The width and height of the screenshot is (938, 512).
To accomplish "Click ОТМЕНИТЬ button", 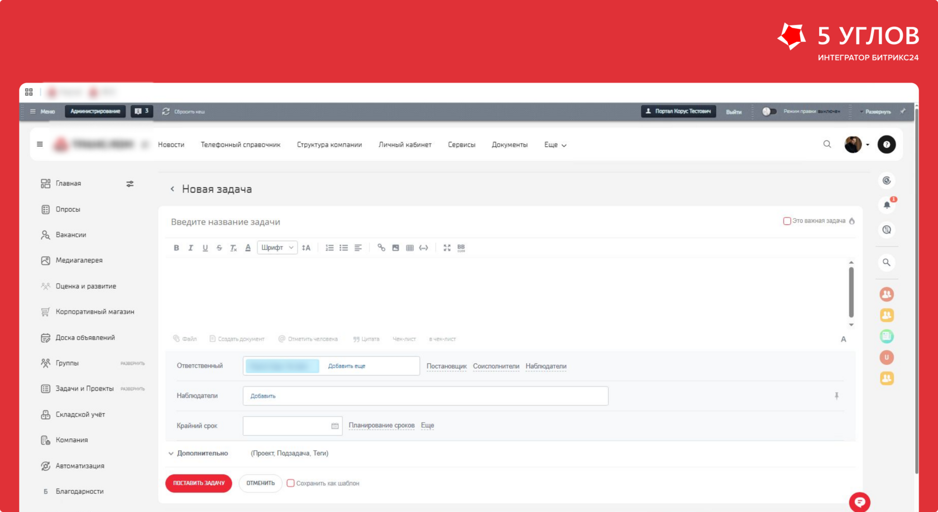I will (x=260, y=483).
